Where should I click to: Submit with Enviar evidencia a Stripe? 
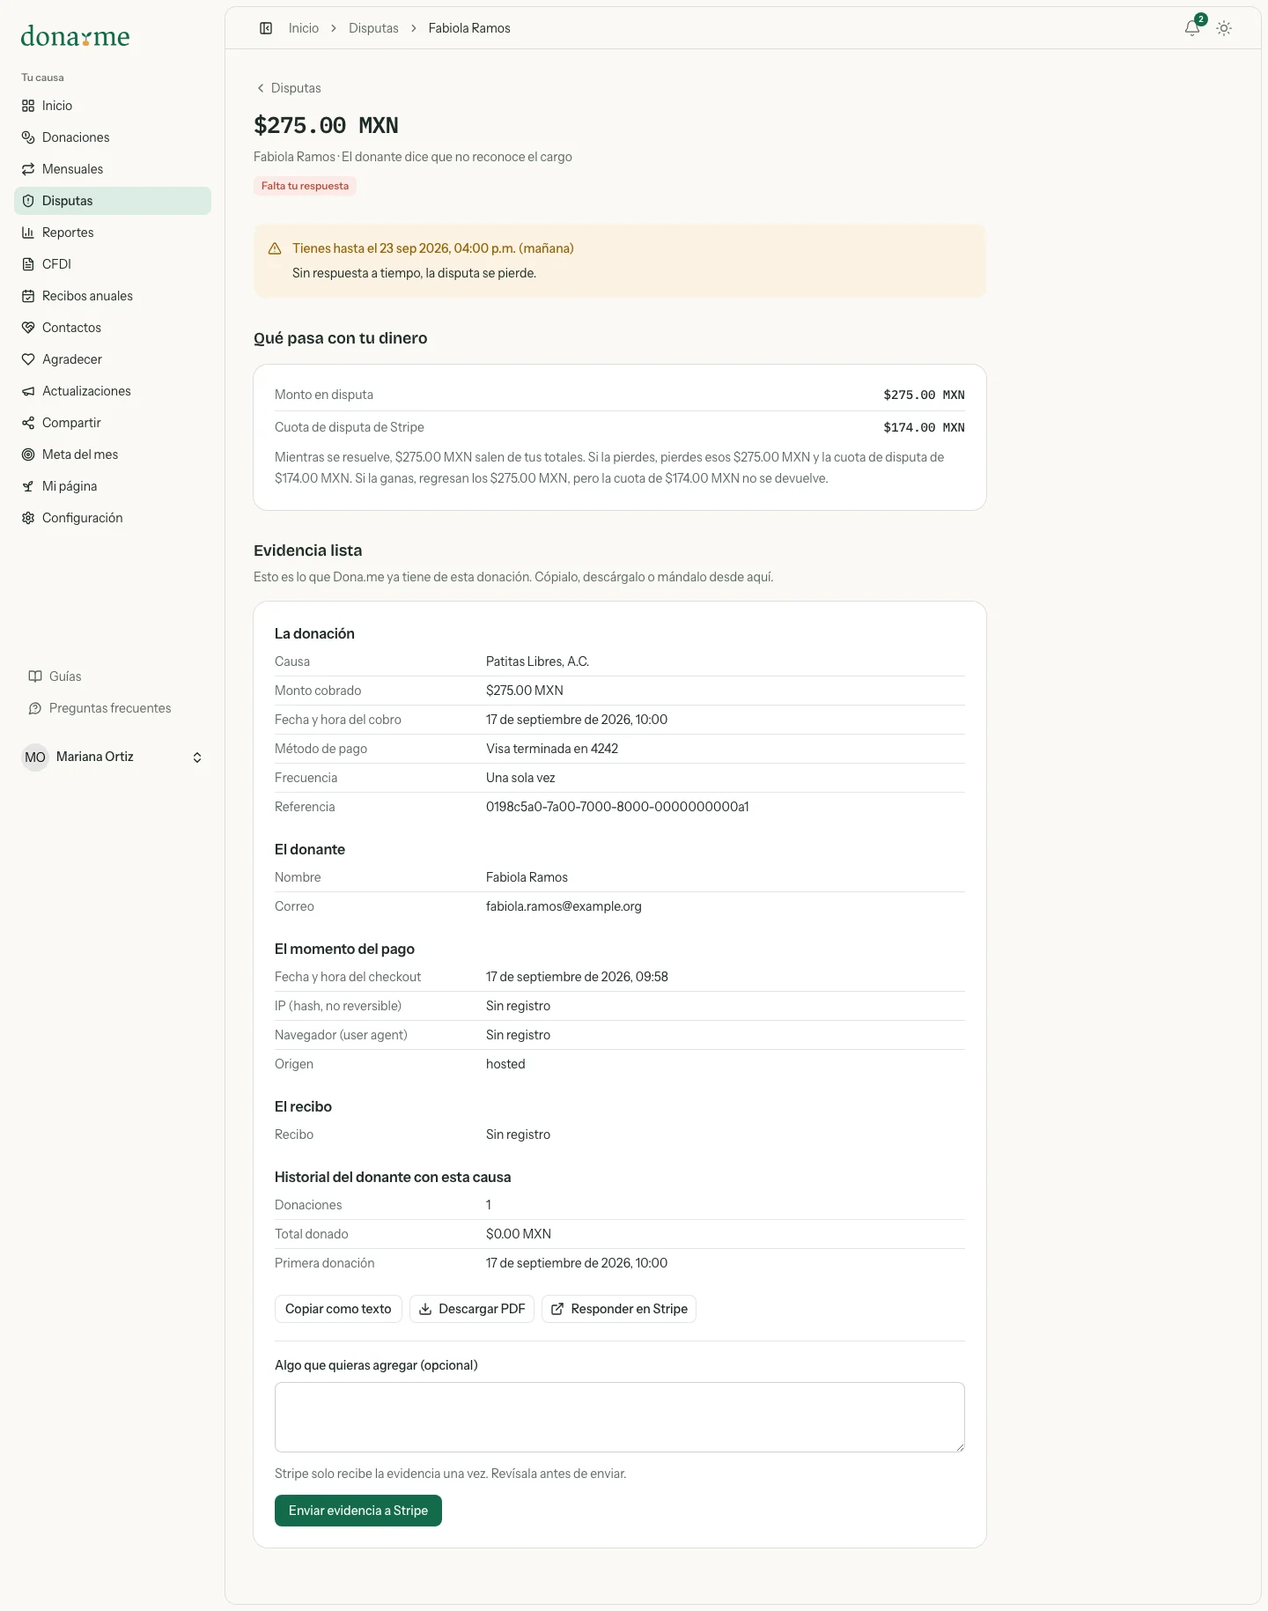pyautogui.click(x=358, y=1511)
